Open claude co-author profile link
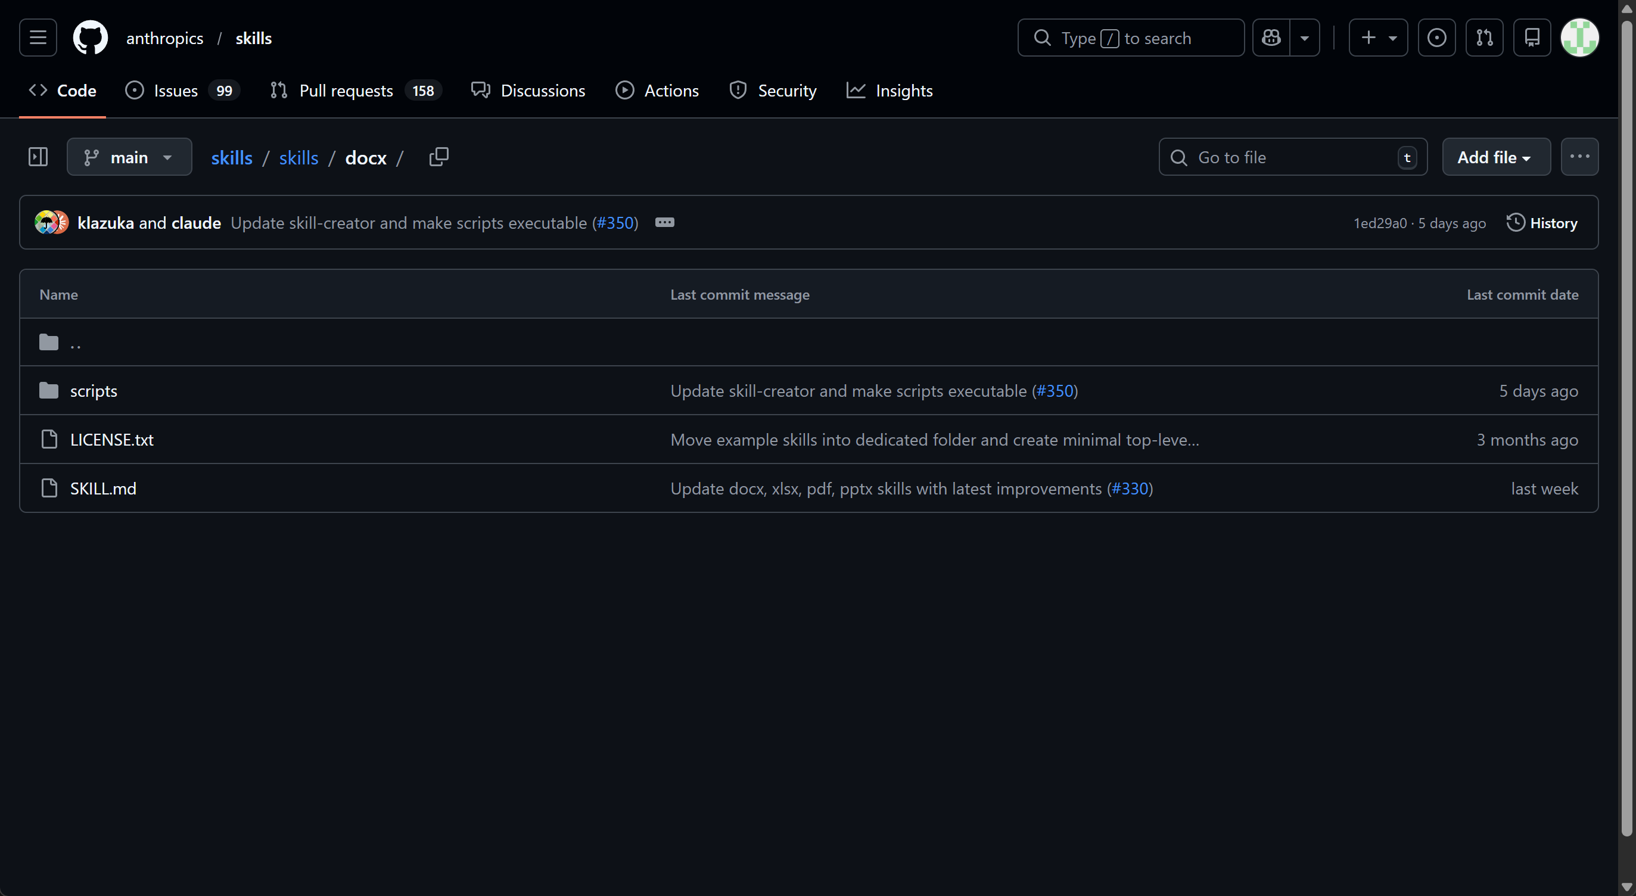 [196, 223]
